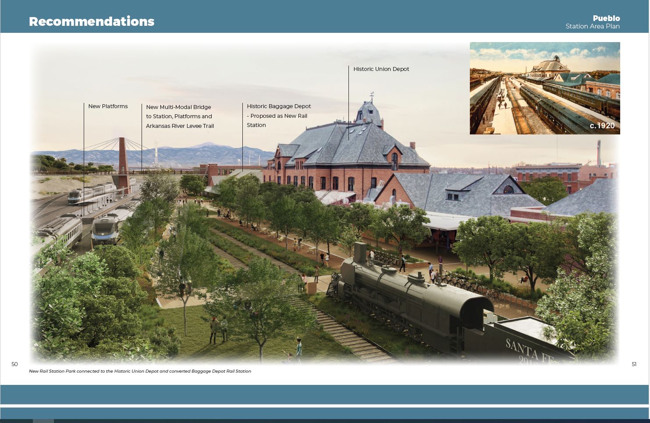Click the New Platforms callout label
The width and height of the screenshot is (650, 423).
[108, 106]
